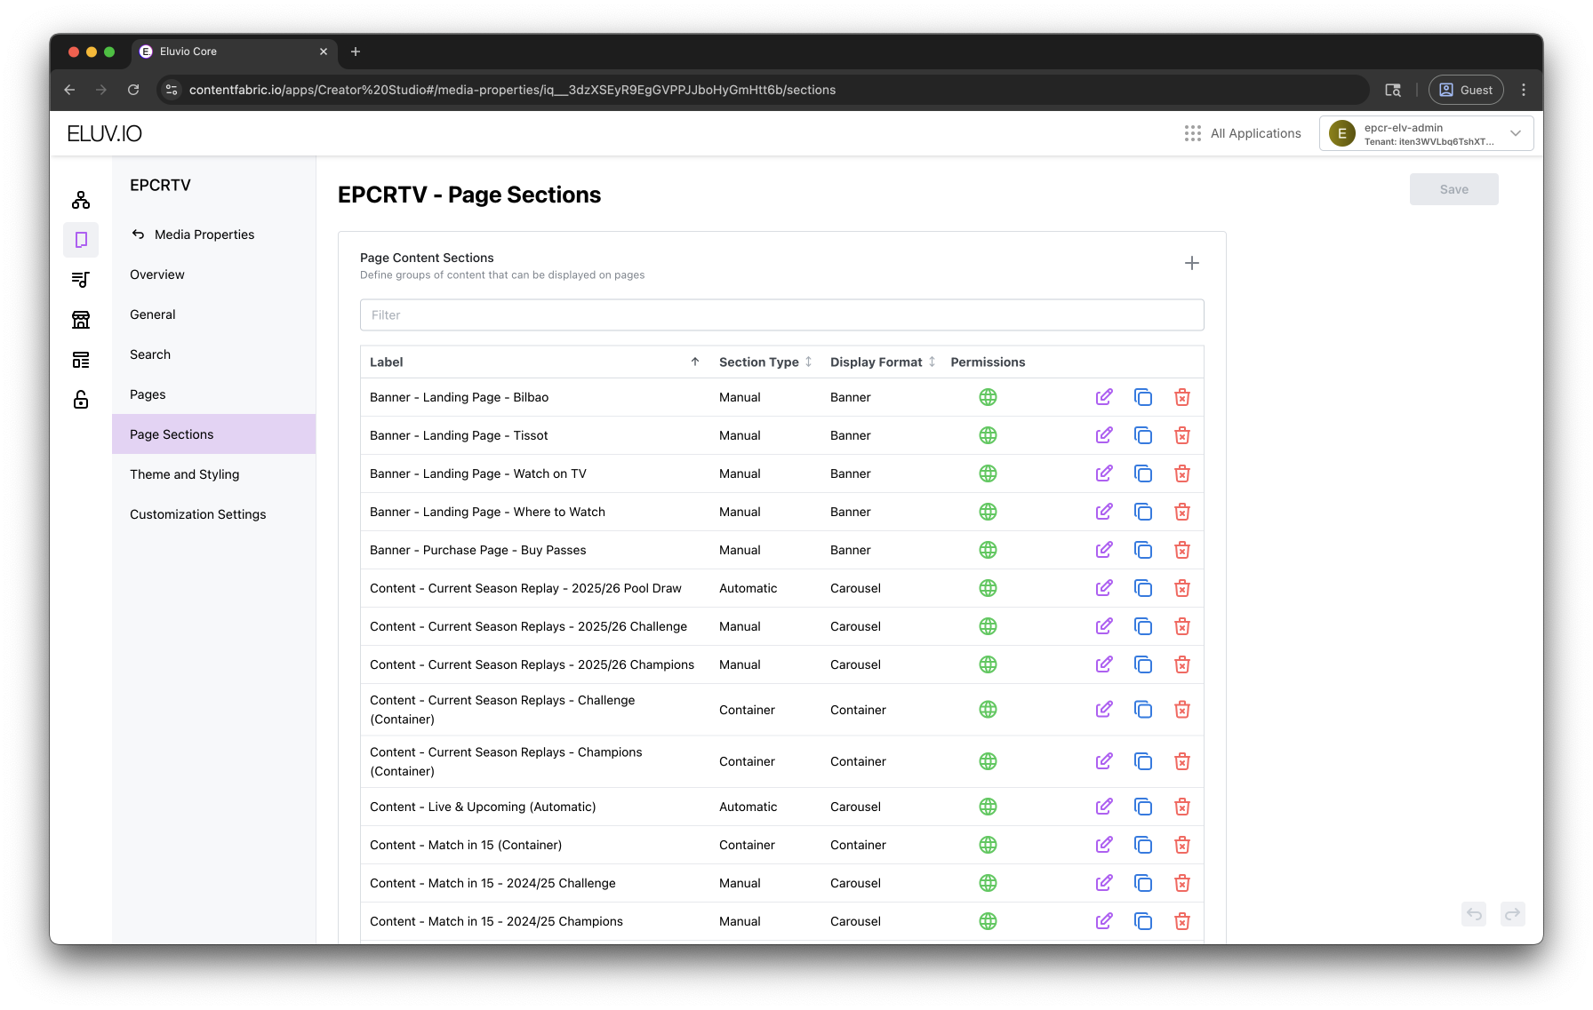The height and width of the screenshot is (1010, 1593).
Task: Toggle Label column sort order
Action: (x=694, y=362)
